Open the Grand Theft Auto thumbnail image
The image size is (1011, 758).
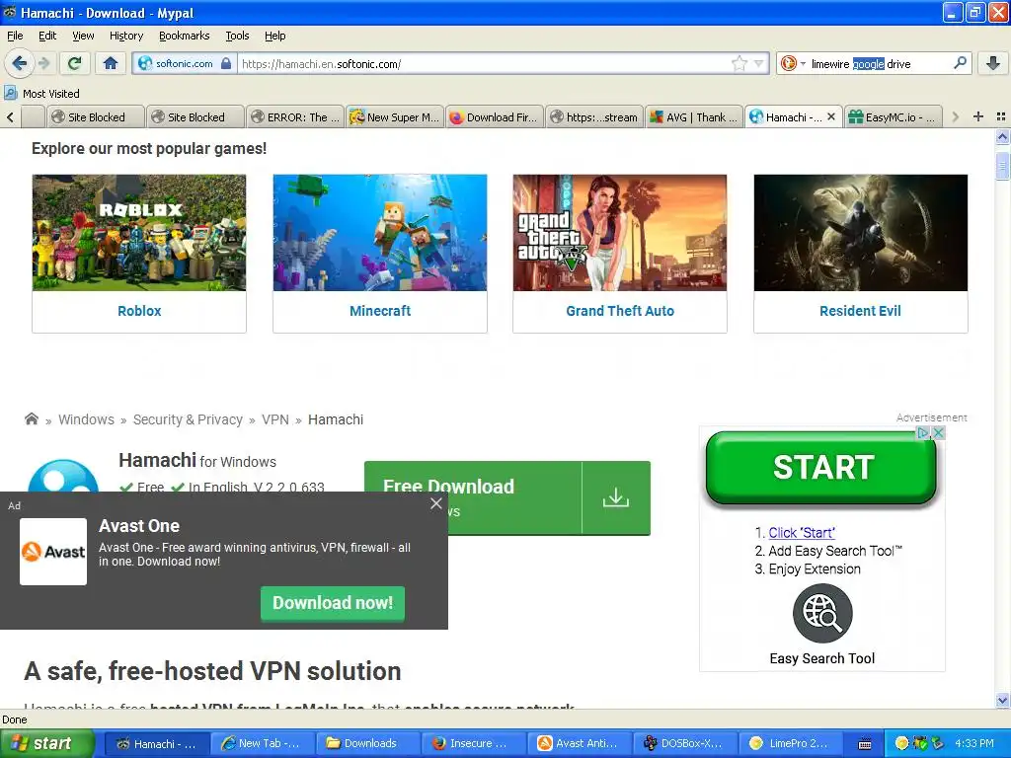(620, 233)
